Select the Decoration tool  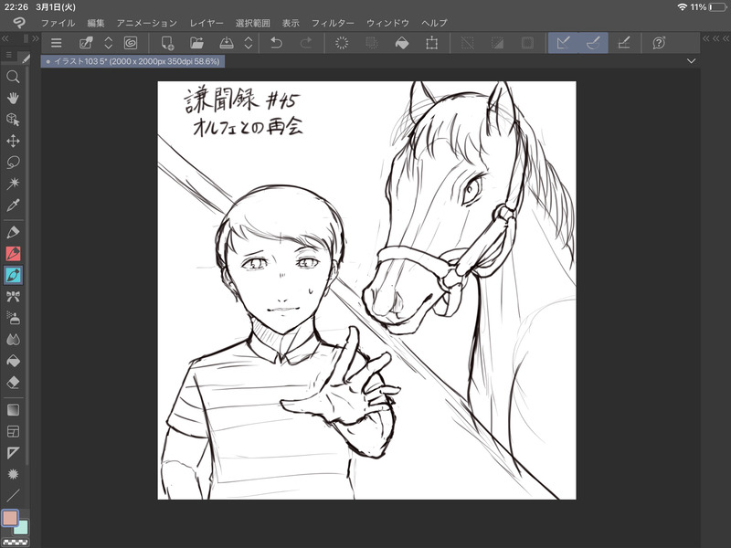click(13, 297)
